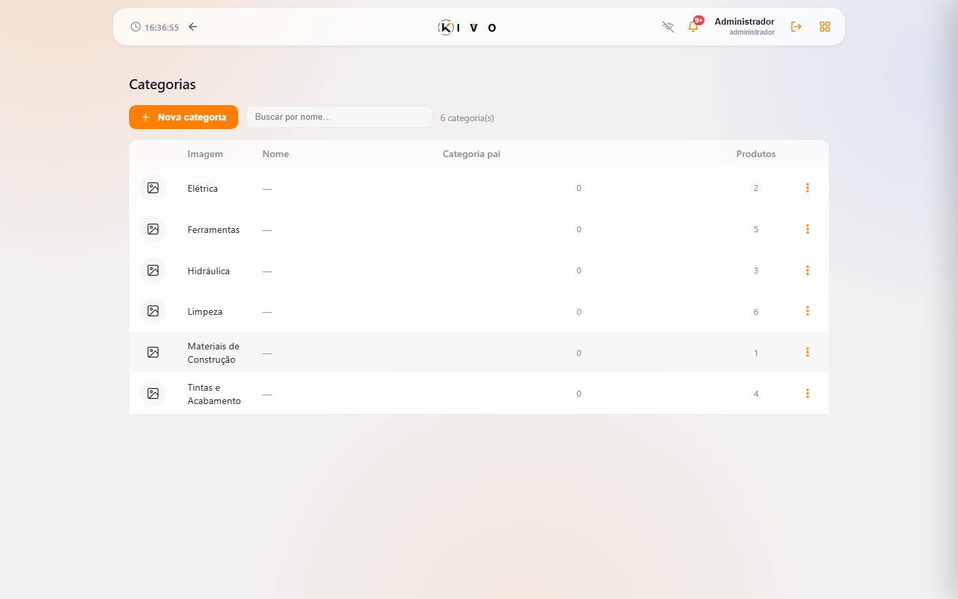Click the 6 categoria(s) count label
This screenshot has height=599, width=958.
pos(467,118)
